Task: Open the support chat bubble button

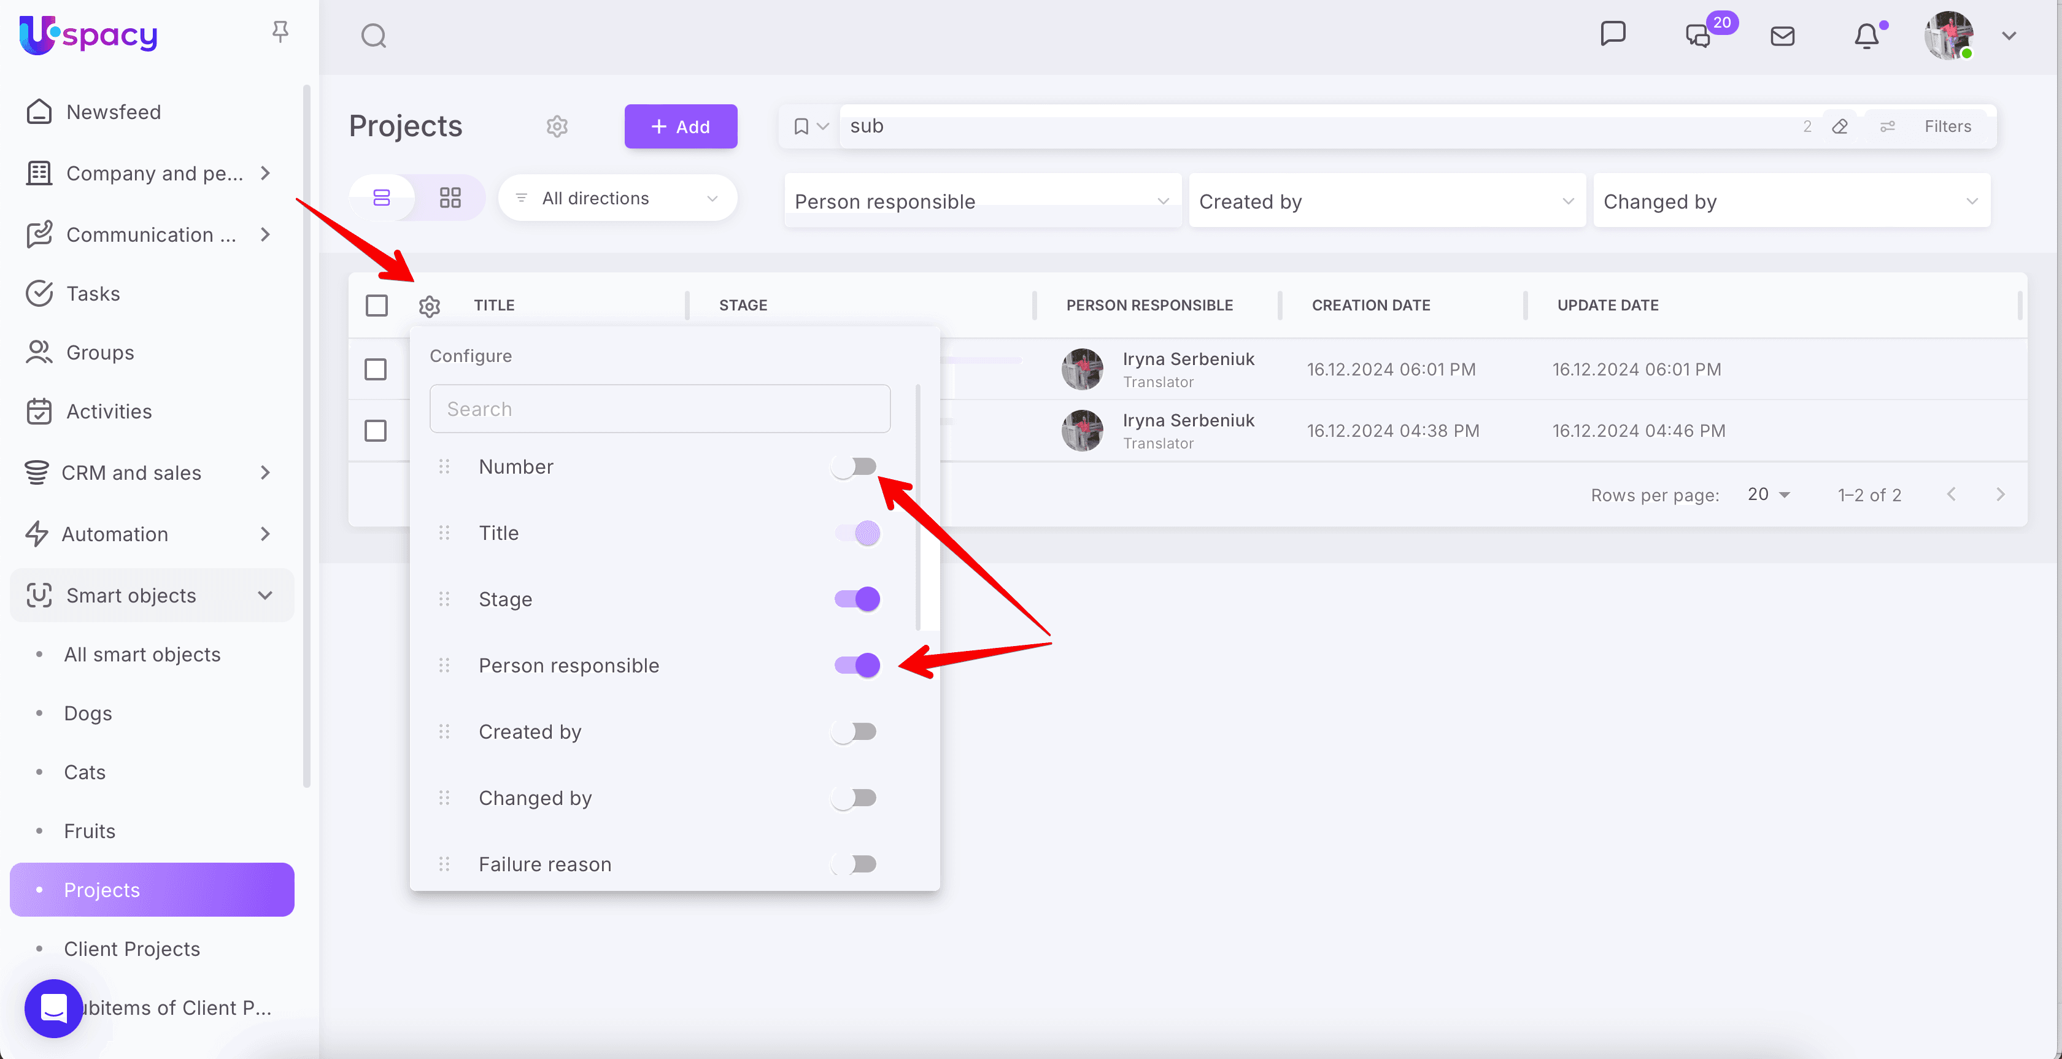Action: (x=53, y=1008)
